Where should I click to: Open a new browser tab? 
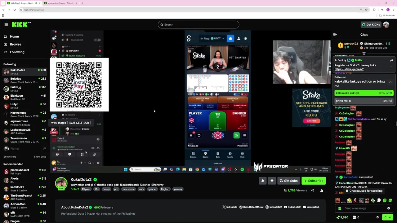[82, 3]
